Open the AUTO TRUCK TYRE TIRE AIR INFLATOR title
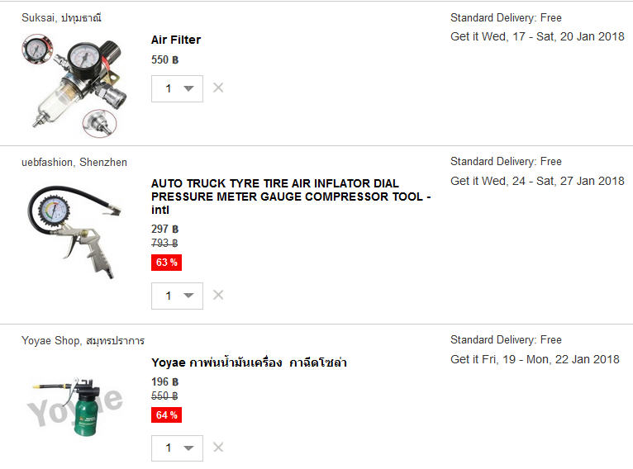The image size is (633, 469). (291, 197)
